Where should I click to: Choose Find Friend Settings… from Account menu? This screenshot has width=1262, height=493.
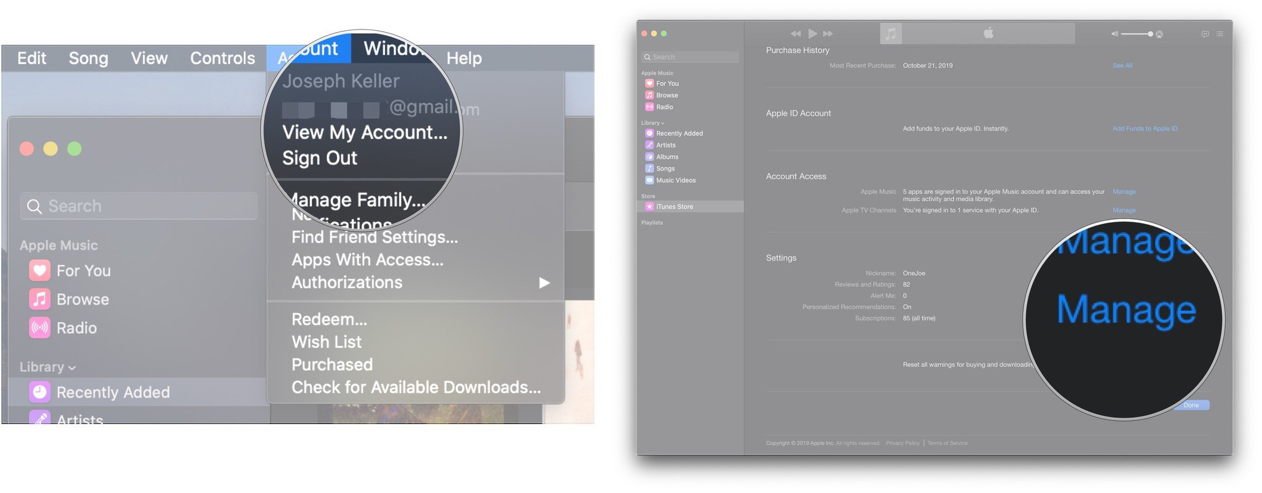click(375, 238)
